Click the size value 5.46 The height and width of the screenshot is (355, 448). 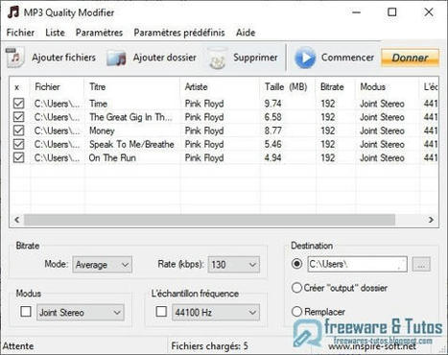(x=272, y=144)
